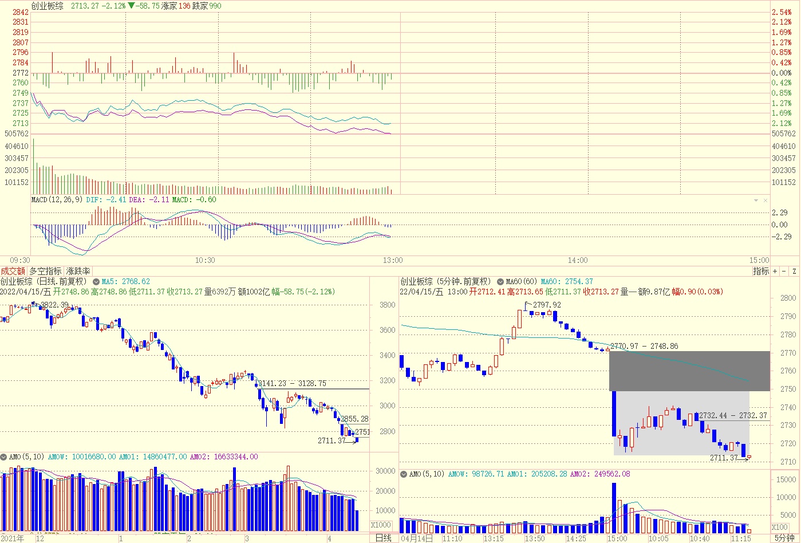
Task: Click the 日线 period label
Action: tap(383, 538)
